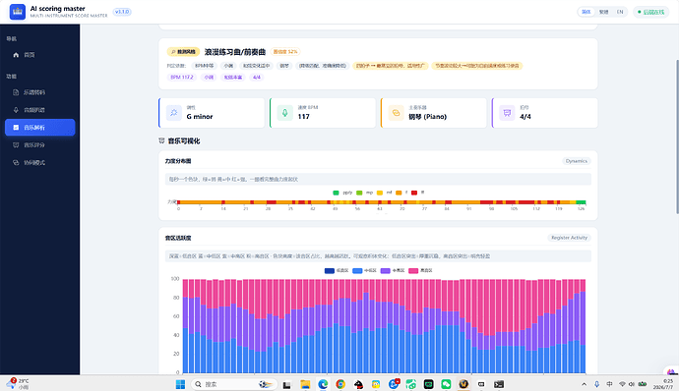Click the Register Activity label badge

point(569,238)
